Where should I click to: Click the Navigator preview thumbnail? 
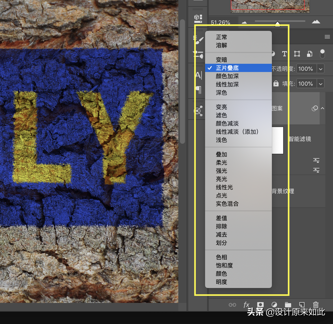270,6
